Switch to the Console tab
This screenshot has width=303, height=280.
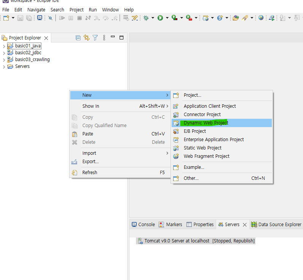tap(143, 224)
